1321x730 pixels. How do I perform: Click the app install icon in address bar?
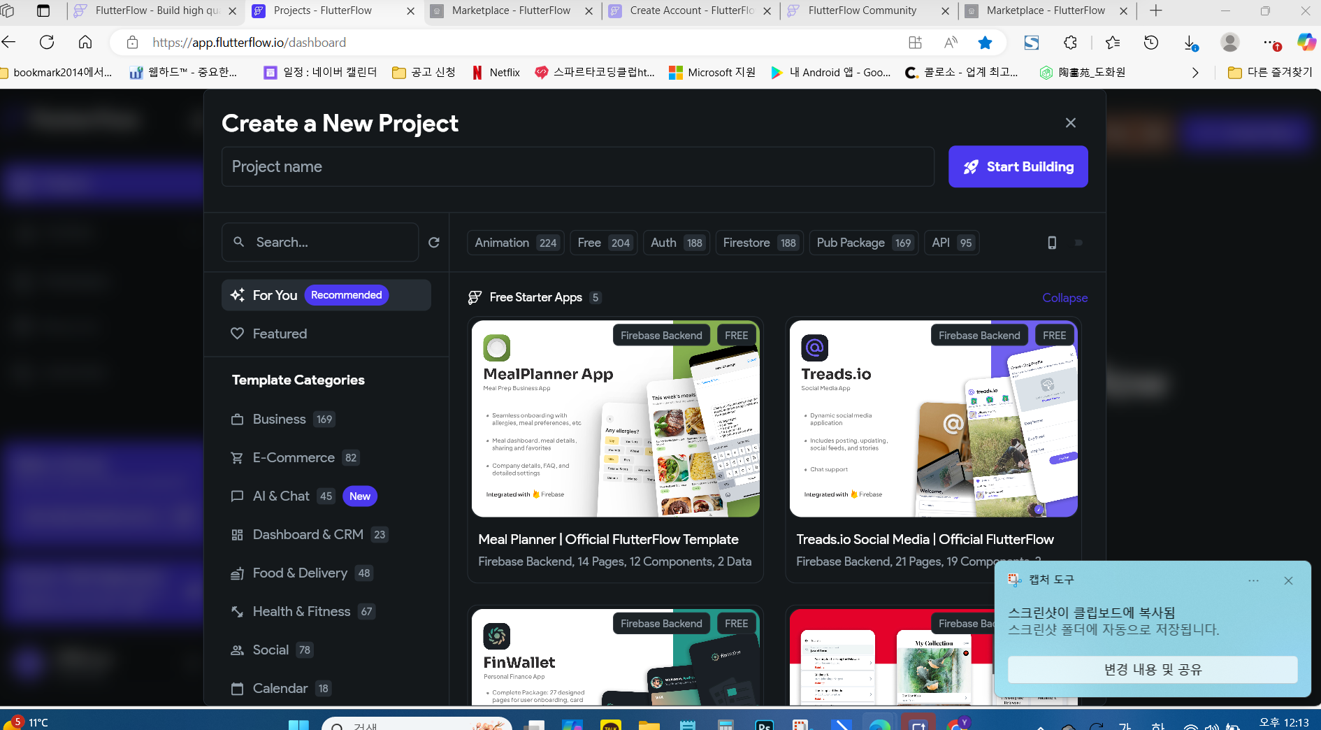click(x=915, y=43)
